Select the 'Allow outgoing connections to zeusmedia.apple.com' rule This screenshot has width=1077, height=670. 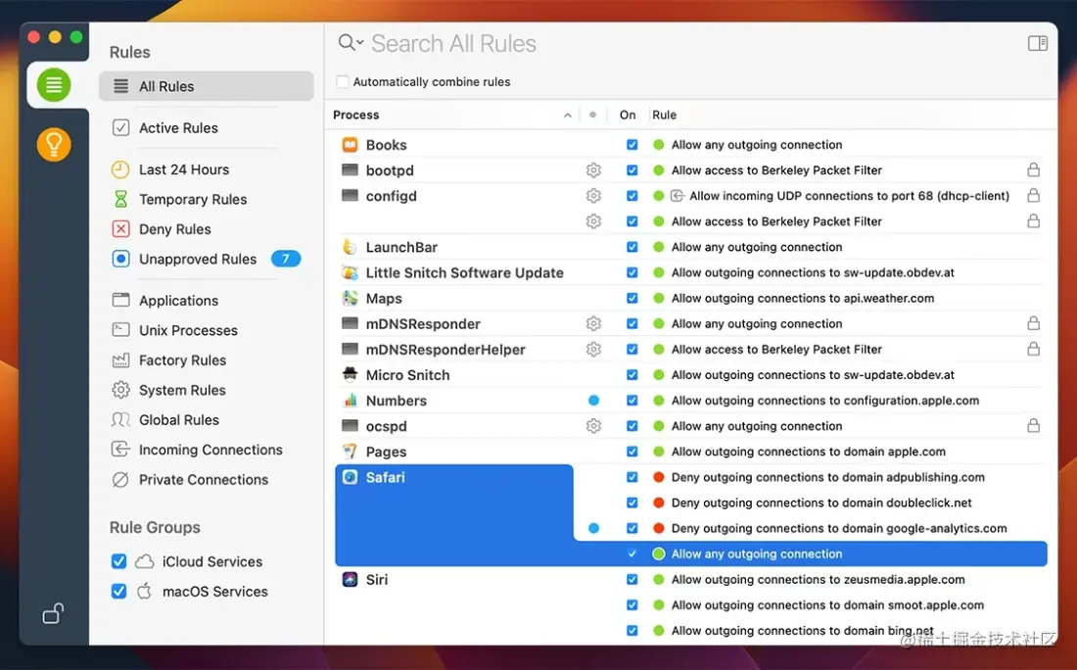click(819, 579)
